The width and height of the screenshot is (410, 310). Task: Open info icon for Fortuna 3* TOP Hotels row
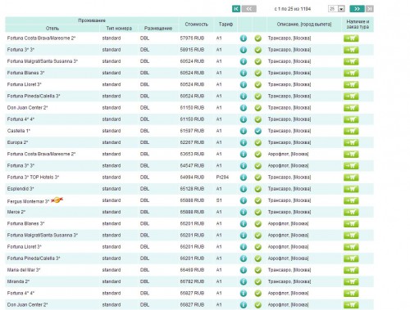tap(244, 177)
